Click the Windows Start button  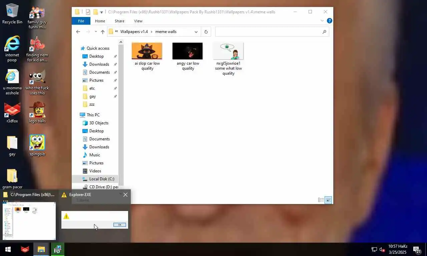(8, 249)
